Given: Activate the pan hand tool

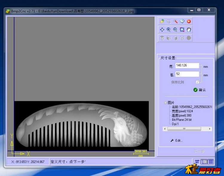Looking at the screenshot, I should pyautogui.click(x=189, y=30).
